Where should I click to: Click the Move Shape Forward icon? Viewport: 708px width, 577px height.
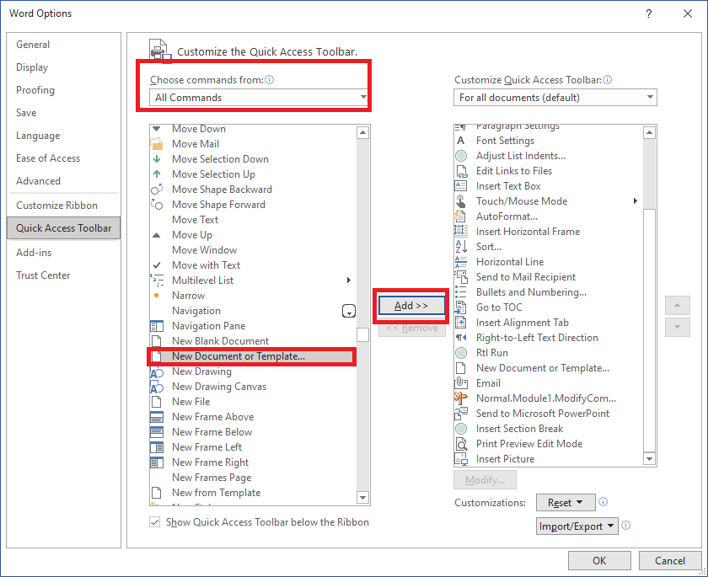pos(157,205)
